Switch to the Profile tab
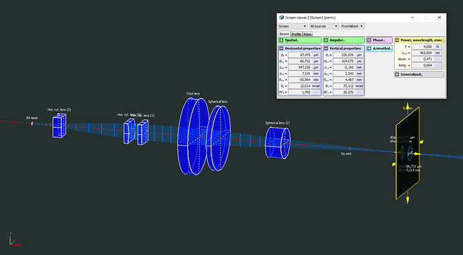 (x=296, y=34)
